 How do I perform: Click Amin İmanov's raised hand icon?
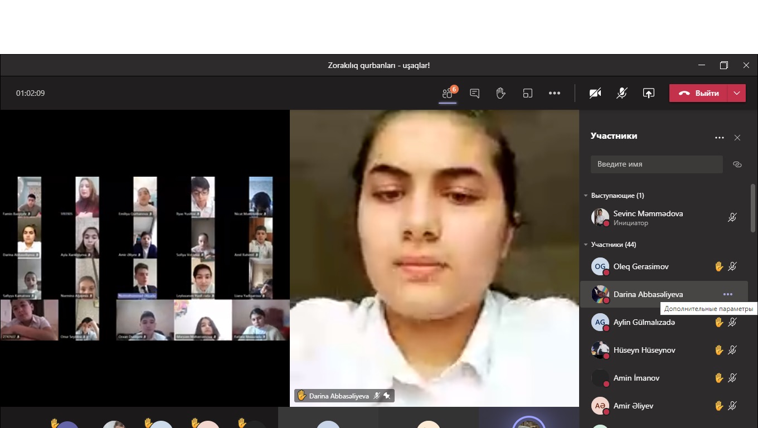719,378
